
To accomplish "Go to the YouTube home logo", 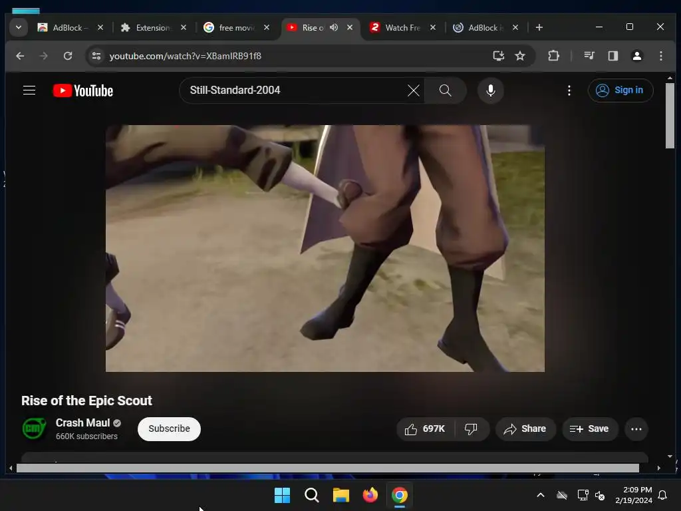I will [x=83, y=90].
